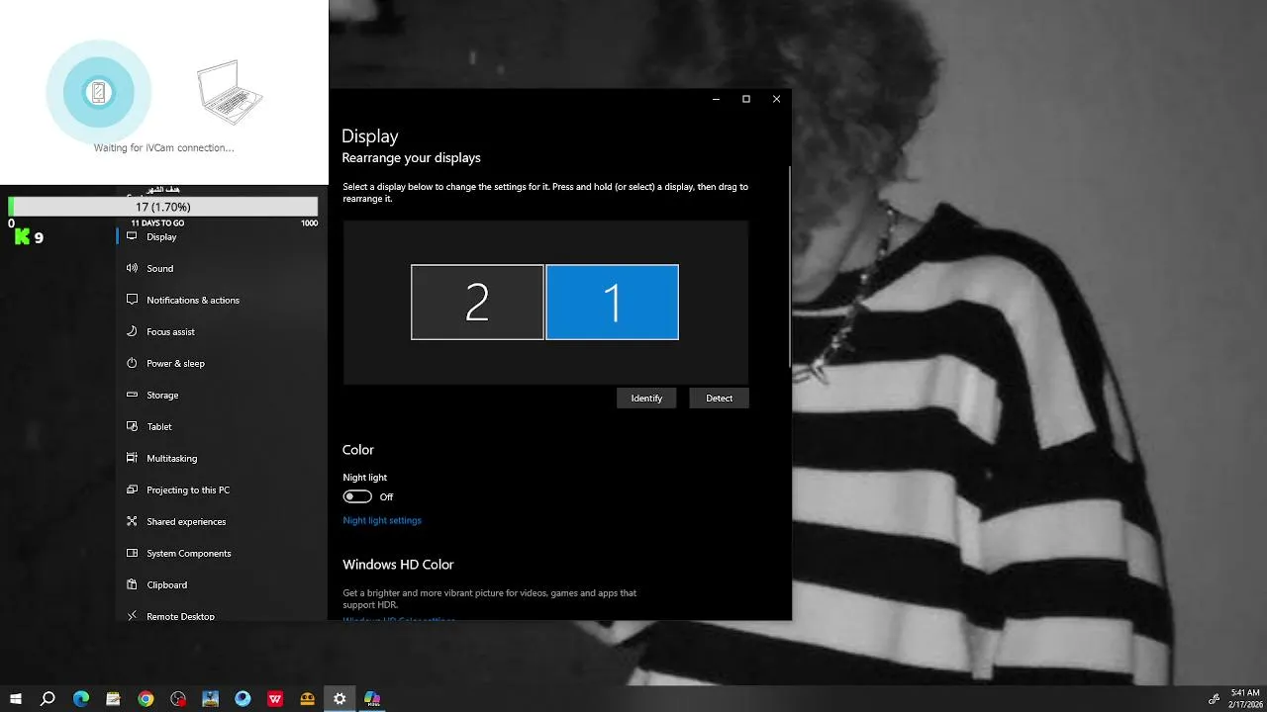The height and width of the screenshot is (712, 1267).
Task: Open the yellow robot face taskbar icon
Action: point(307,698)
